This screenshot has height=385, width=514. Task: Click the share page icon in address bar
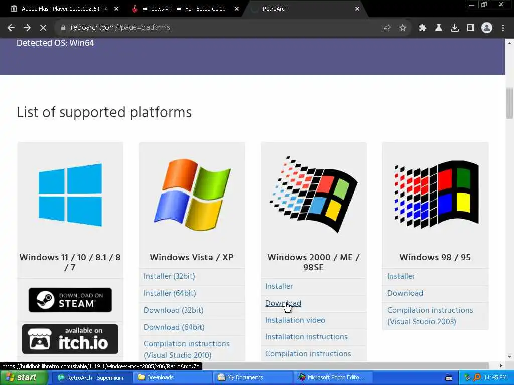[x=386, y=28]
